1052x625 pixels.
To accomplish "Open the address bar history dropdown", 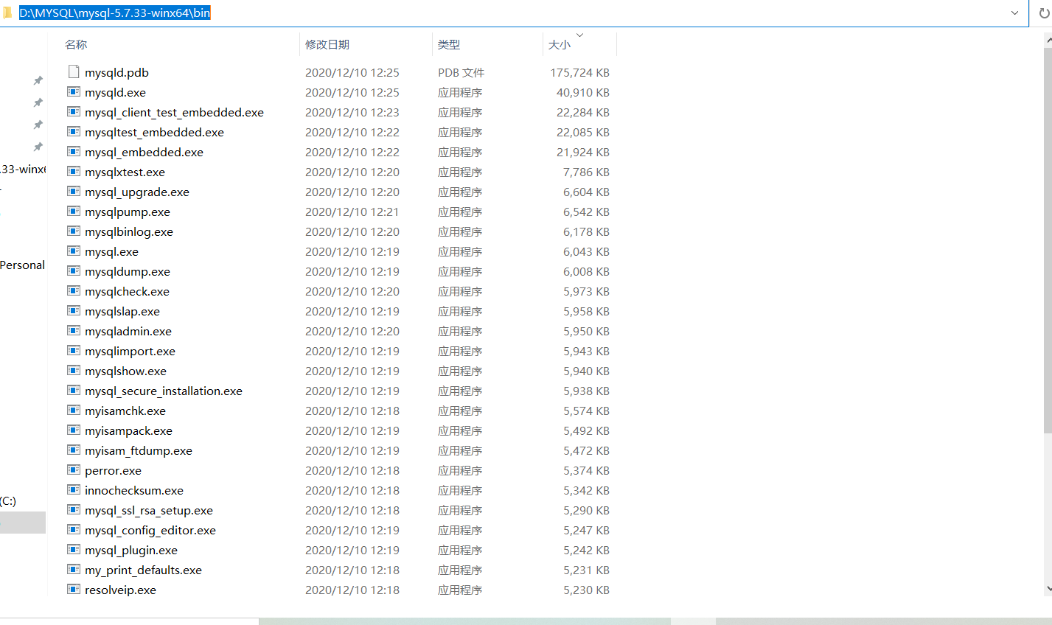I will pos(1014,13).
